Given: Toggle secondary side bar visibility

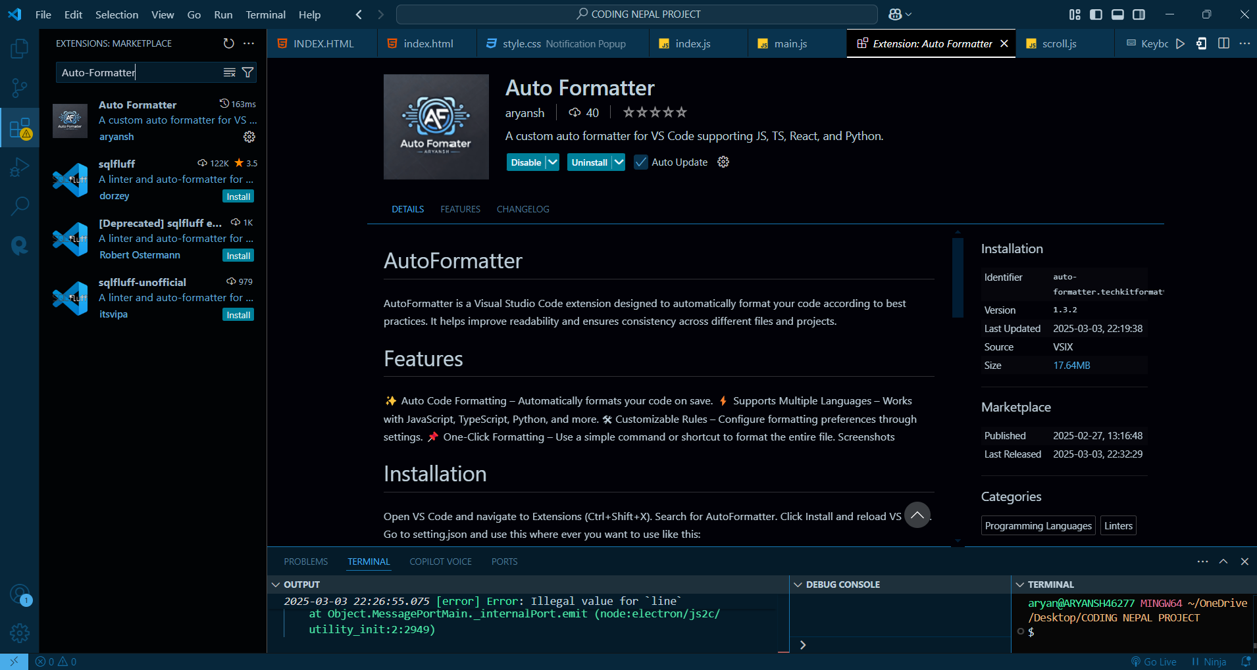Looking at the screenshot, I should [x=1139, y=14].
